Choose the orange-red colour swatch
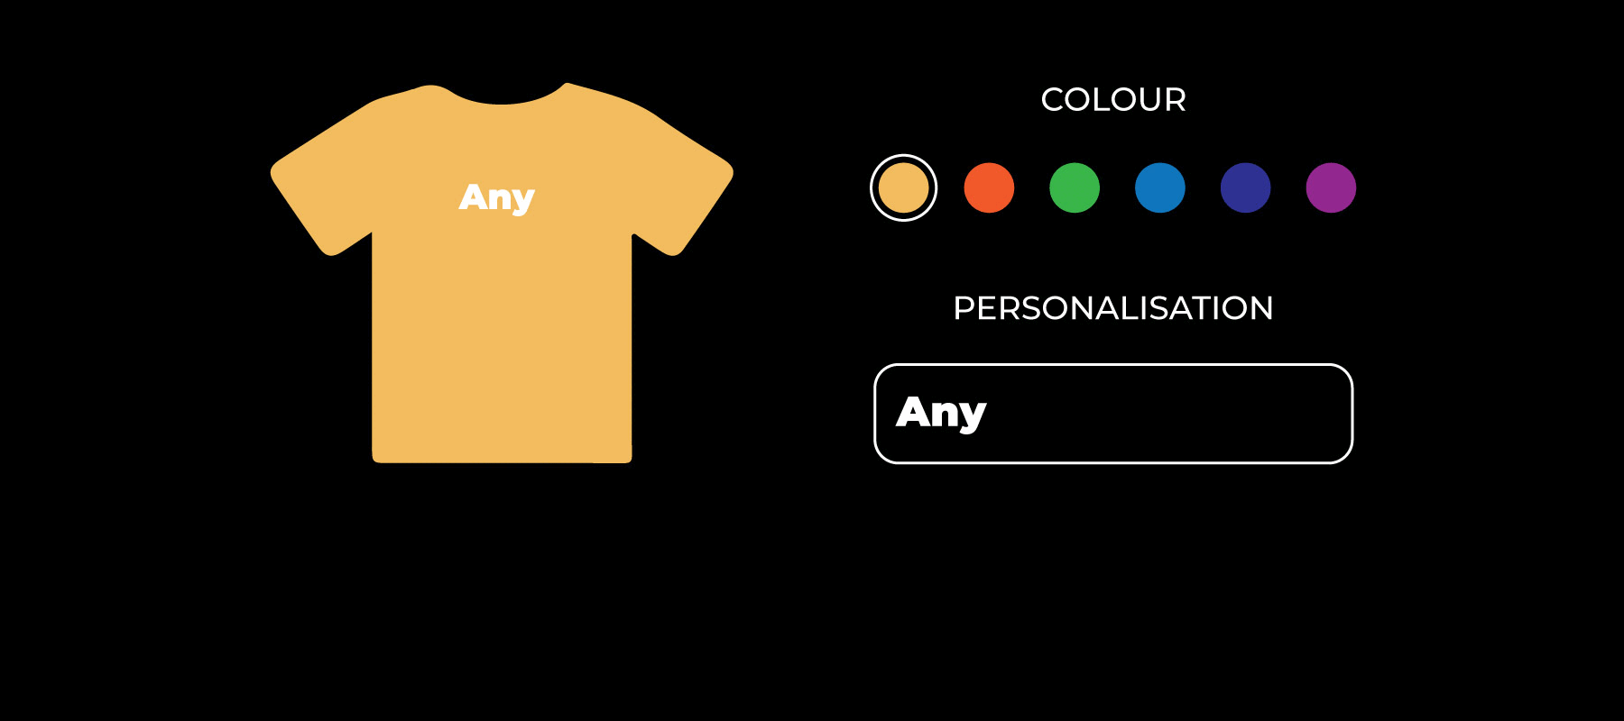Screen dimensions: 1624x721 [989, 187]
